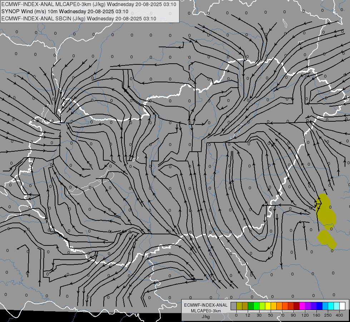Image resolution: width=350 pixels, height=322 pixels.
Task: Select the gray swatch in the color scale
Action: coord(233,306)
